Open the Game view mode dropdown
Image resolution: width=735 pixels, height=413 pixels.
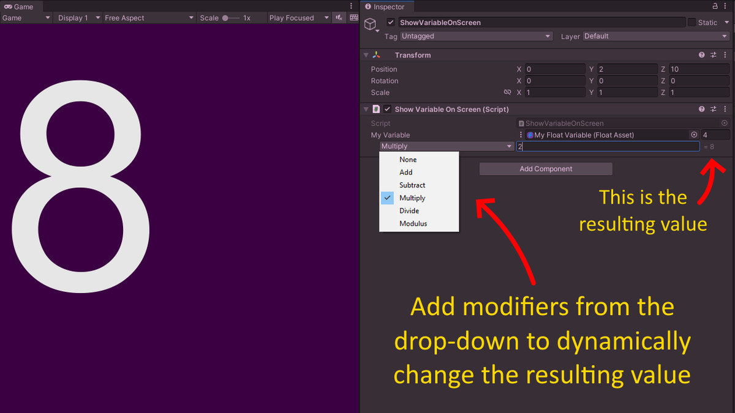pyautogui.click(x=26, y=18)
